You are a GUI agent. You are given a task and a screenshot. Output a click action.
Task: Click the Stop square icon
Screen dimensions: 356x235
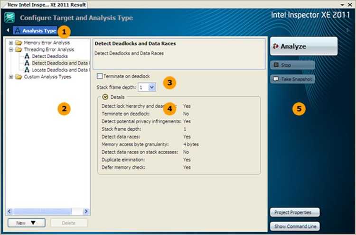pos(276,65)
